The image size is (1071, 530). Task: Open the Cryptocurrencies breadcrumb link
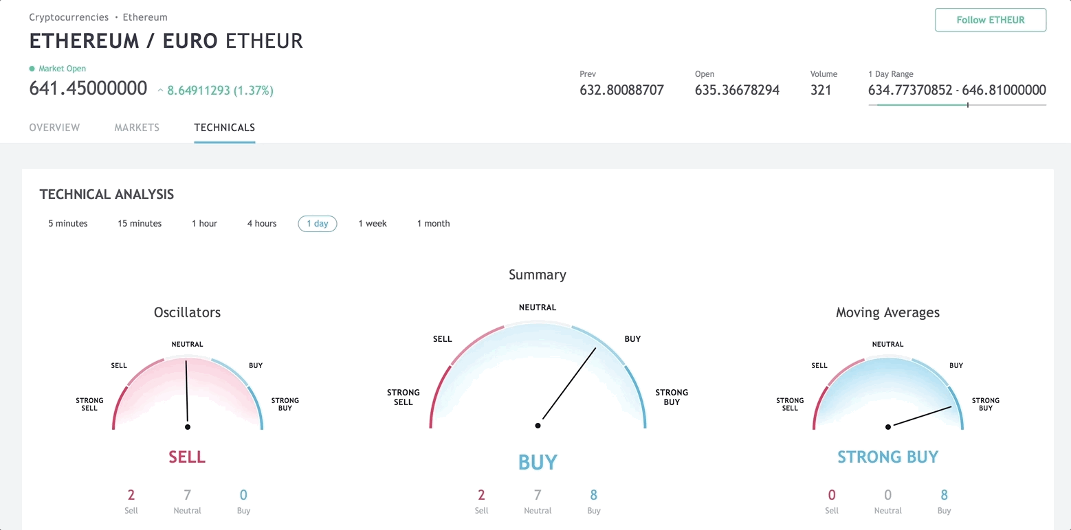tap(69, 17)
